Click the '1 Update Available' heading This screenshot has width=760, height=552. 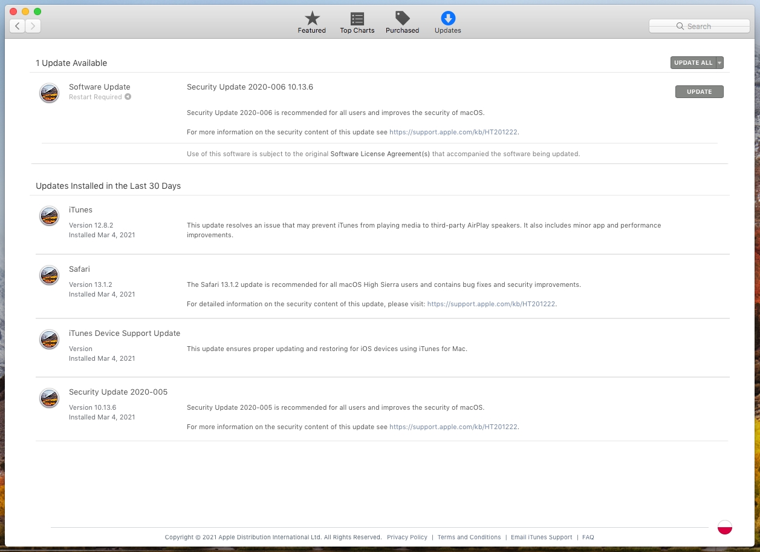(x=71, y=63)
